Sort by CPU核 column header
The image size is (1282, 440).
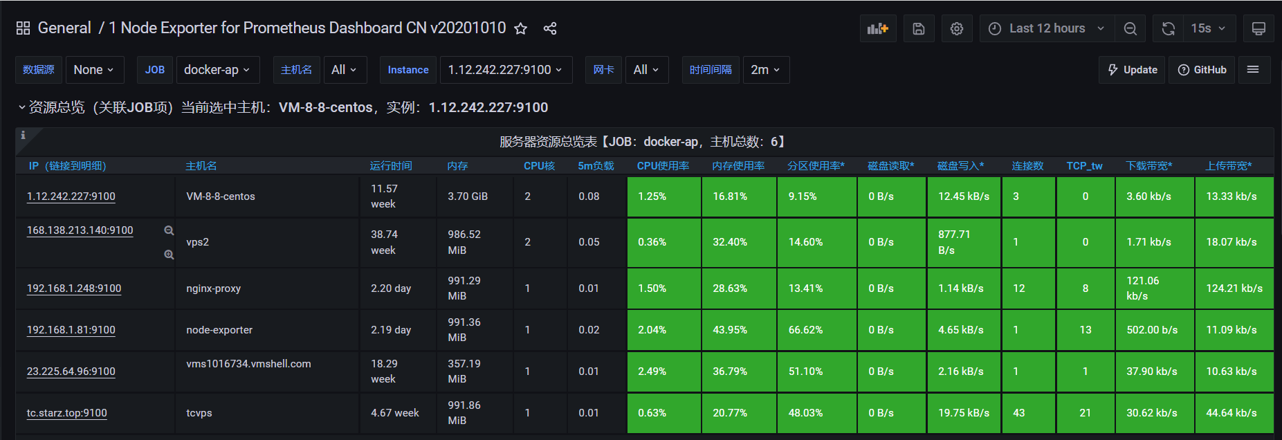[539, 166]
